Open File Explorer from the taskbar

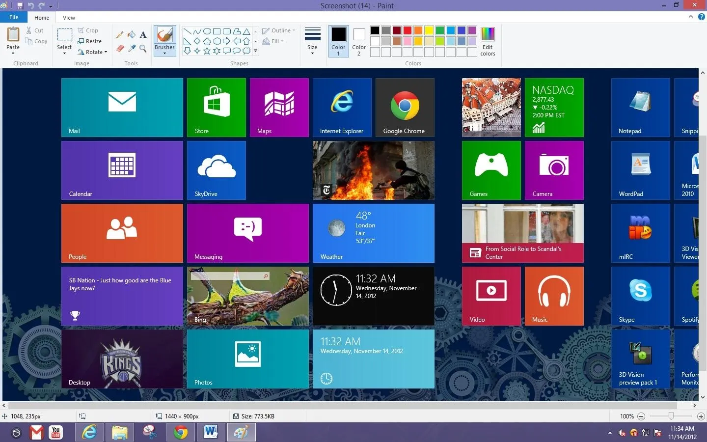point(119,433)
